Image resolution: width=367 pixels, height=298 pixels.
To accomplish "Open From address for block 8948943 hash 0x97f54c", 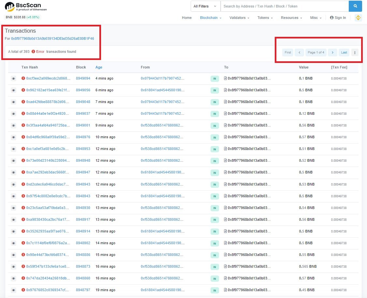I will coord(162,196).
